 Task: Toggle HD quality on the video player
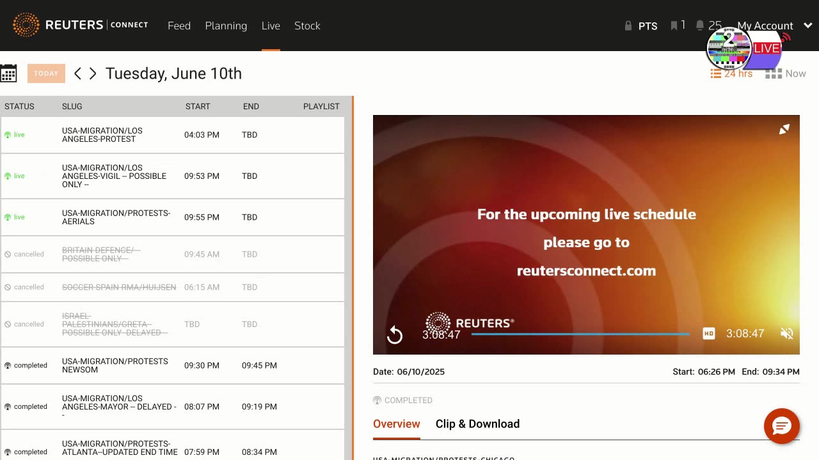pyautogui.click(x=708, y=333)
